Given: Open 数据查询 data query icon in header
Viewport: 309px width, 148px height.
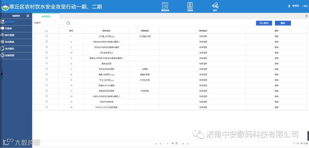Looking at the screenshot, I should click(x=165, y=5).
